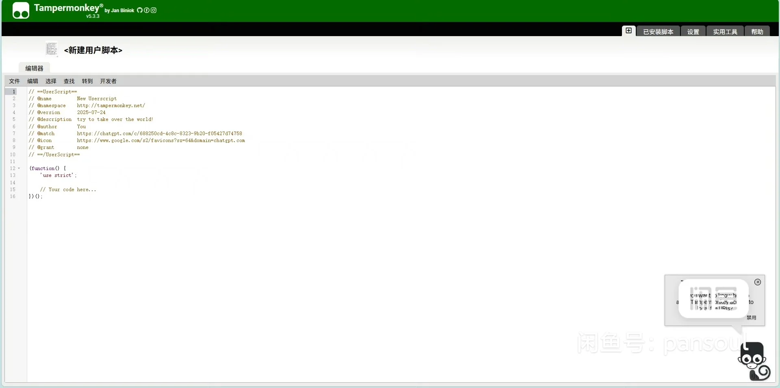This screenshot has width=780, height=388.
Task: Click line number 16 in the gutter
Action: click(x=13, y=196)
